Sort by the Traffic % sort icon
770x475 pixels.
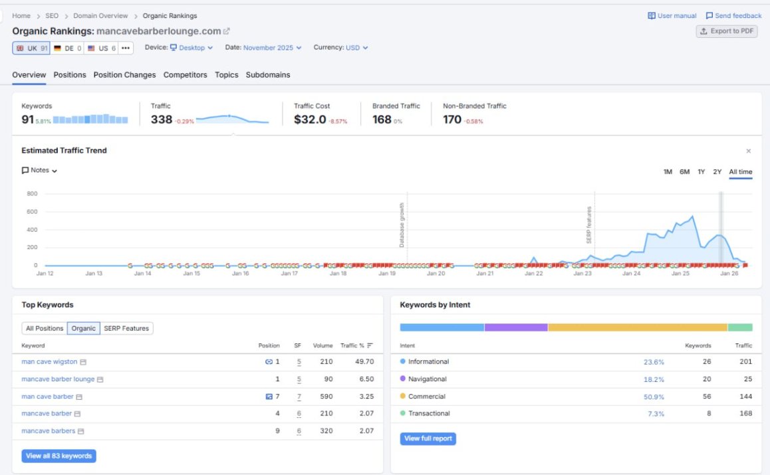pos(370,345)
